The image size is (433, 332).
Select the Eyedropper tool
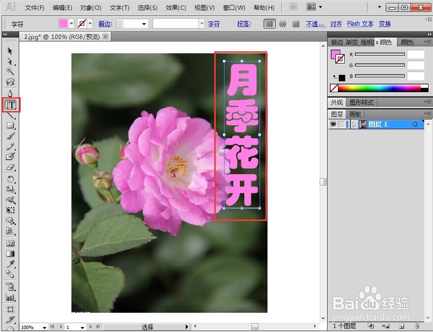10,264
